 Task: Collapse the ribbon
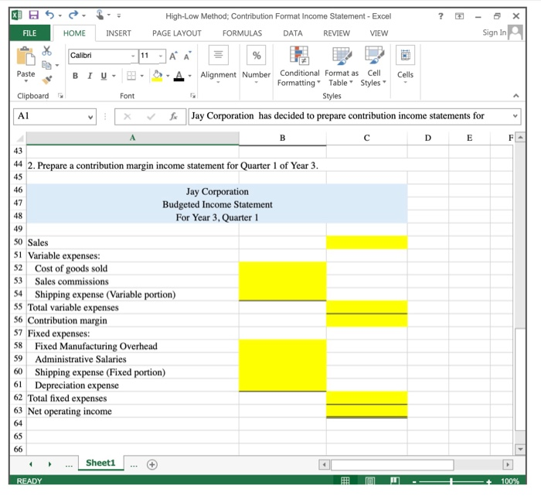pyautogui.click(x=516, y=96)
